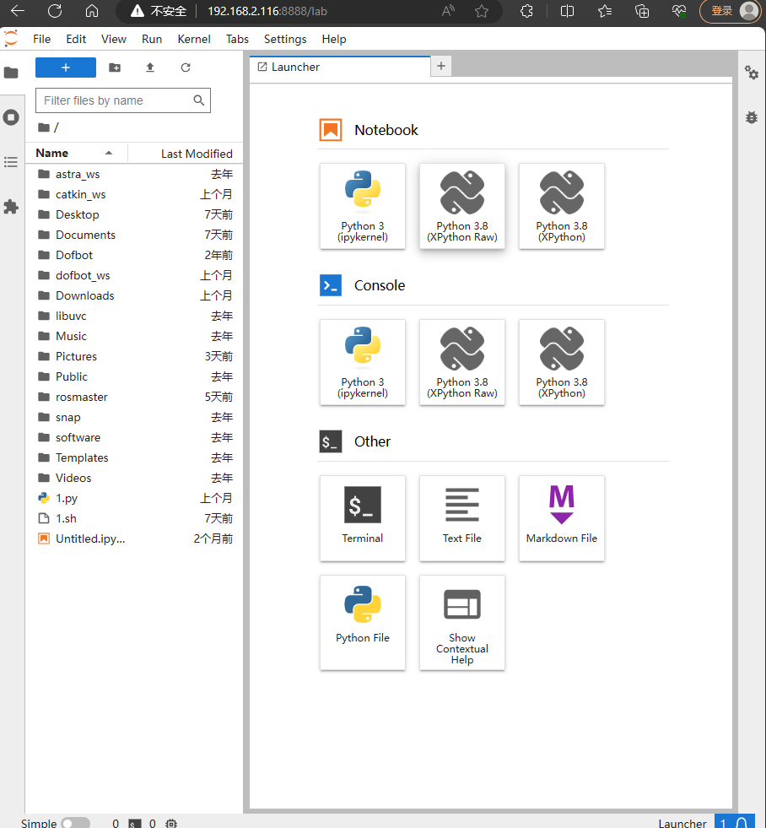Sort files by Name column header
This screenshot has height=828, width=766.
click(x=76, y=153)
